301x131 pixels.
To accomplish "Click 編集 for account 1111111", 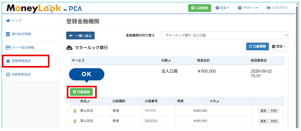I will 263,111.
